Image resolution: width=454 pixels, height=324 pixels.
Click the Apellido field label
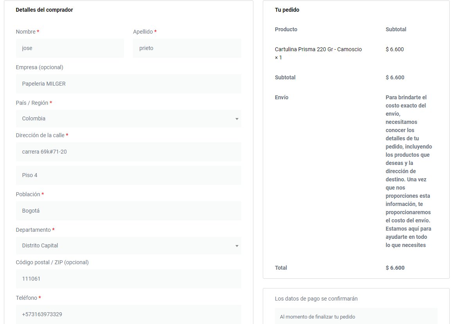click(143, 32)
